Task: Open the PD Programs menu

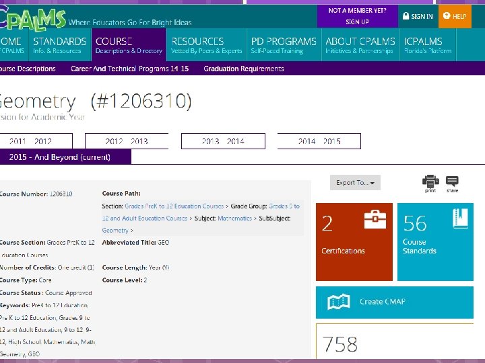Action: coord(284,45)
